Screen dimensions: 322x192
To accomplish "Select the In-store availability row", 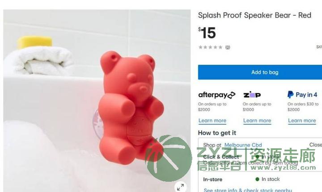I will tap(260, 179).
